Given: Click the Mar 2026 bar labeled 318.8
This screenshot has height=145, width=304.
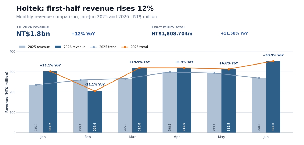Looking at the screenshot, I should coord(139,100).
